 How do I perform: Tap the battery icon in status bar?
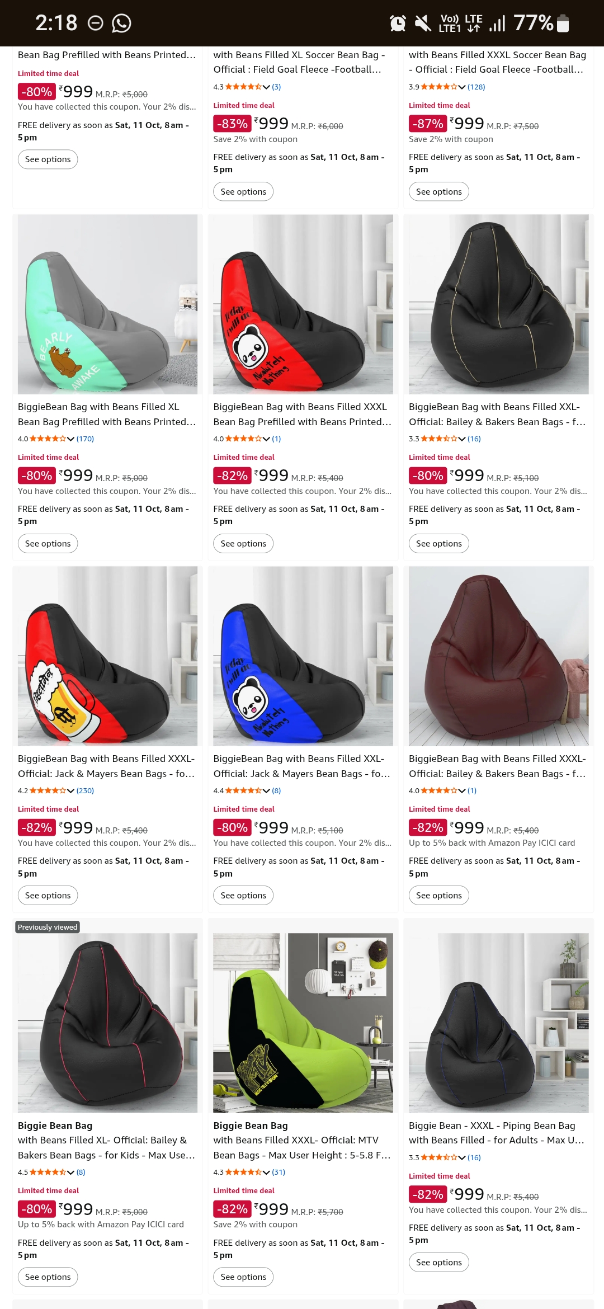click(563, 23)
